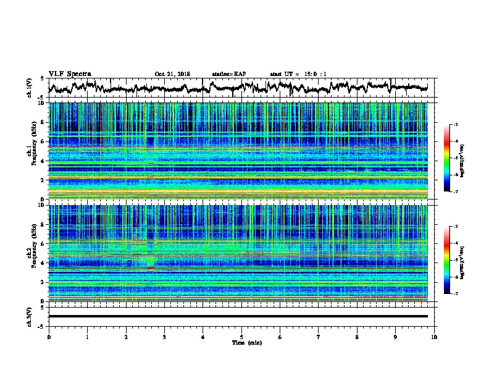Click the ch.2 spectrogram color scale bar
The height and width of the screenshot is (378, 489).
[x=446, y=260]
